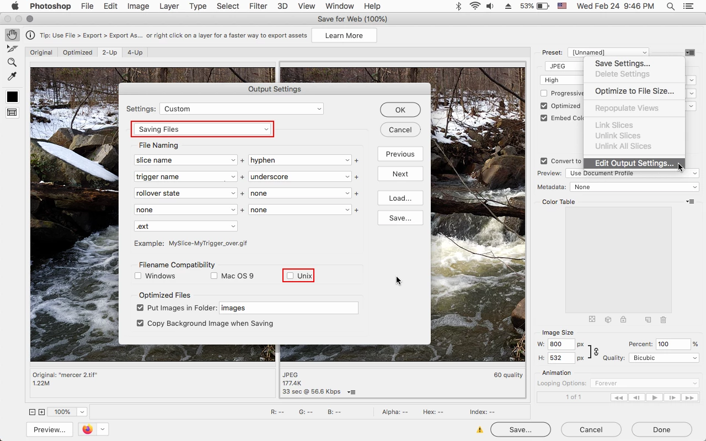Click Cancel in Output Settings dialog

coord(400,130)
